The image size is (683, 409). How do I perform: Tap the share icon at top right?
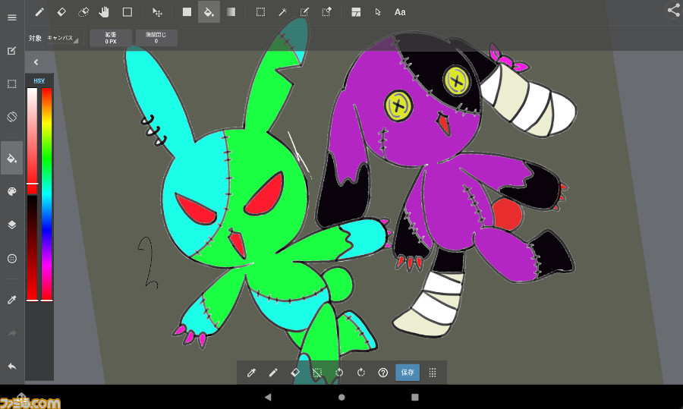674,10
